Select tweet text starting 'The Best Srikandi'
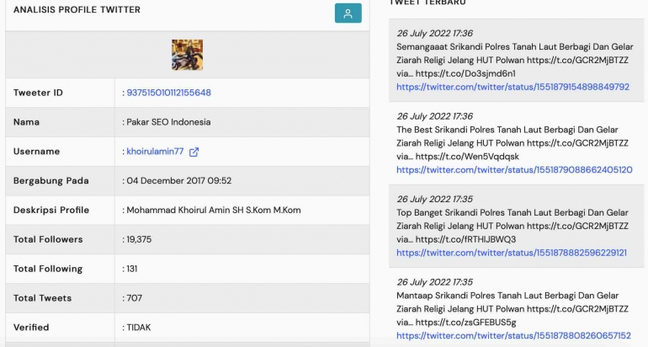The height and width of the screenshot is (347, 648). pos(513,143)
